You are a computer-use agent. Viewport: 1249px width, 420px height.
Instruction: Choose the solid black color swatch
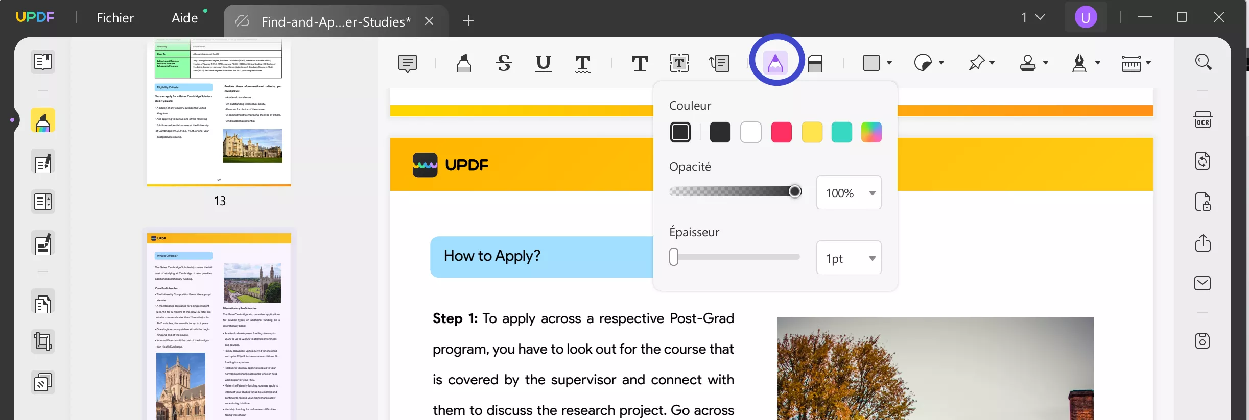coord(720,133)
